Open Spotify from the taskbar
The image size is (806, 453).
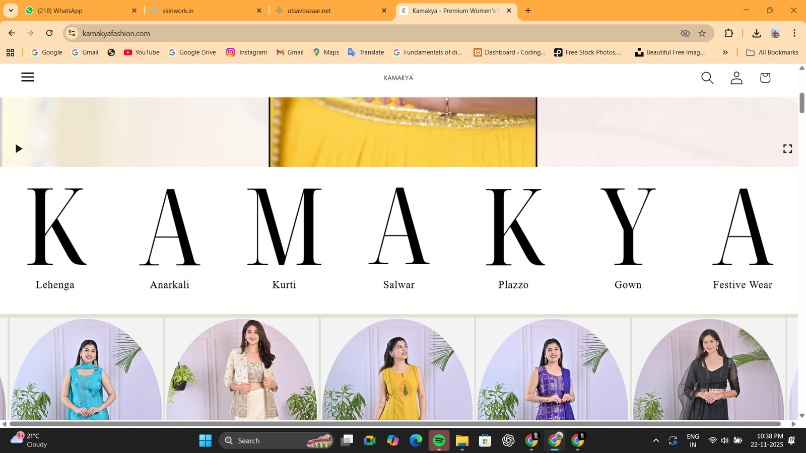coord(439,441)
